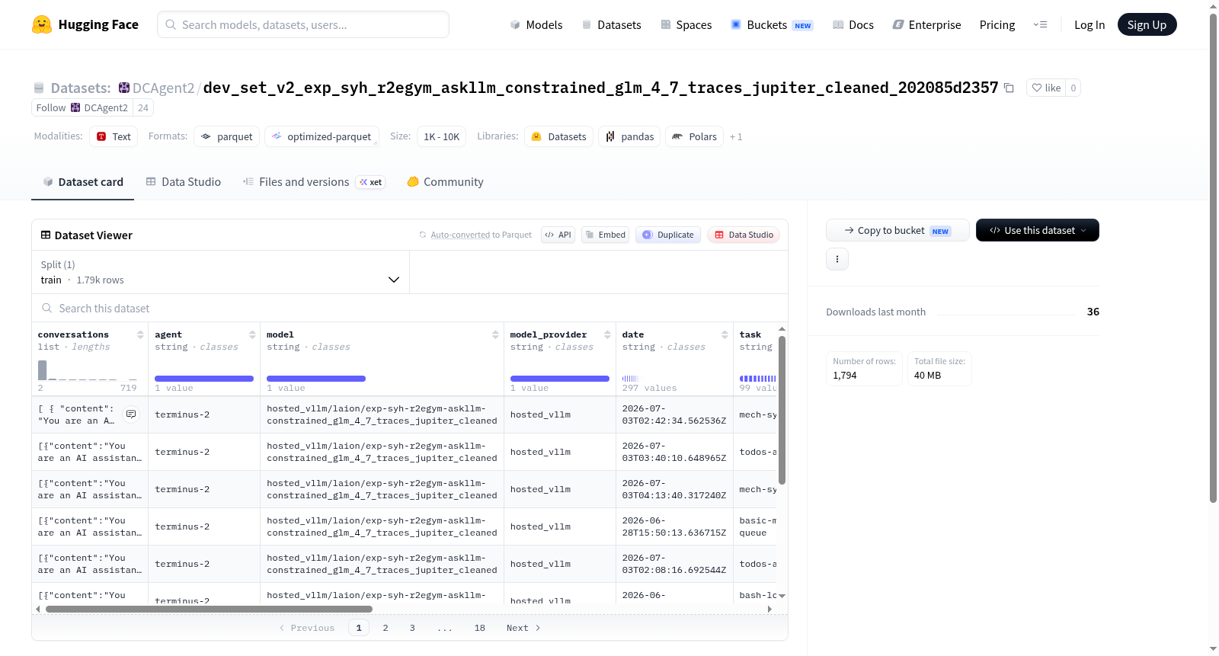The image size is (1219, 656).
Task: Open Enterprise in navigation
Action: point(926,24)
